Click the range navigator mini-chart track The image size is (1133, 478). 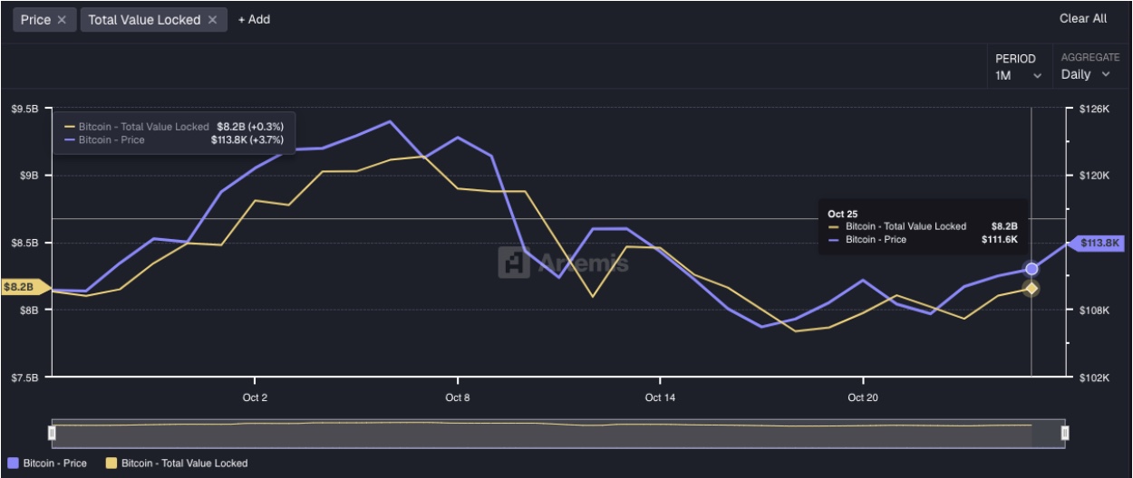544,434
